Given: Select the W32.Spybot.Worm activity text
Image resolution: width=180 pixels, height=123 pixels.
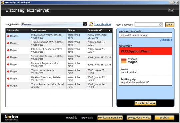Looking at the screenshot, I should pyautogui.click(x=47, y=36).
